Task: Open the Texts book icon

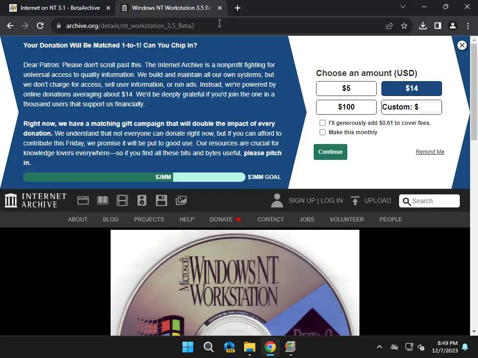Action: point(103,200)
